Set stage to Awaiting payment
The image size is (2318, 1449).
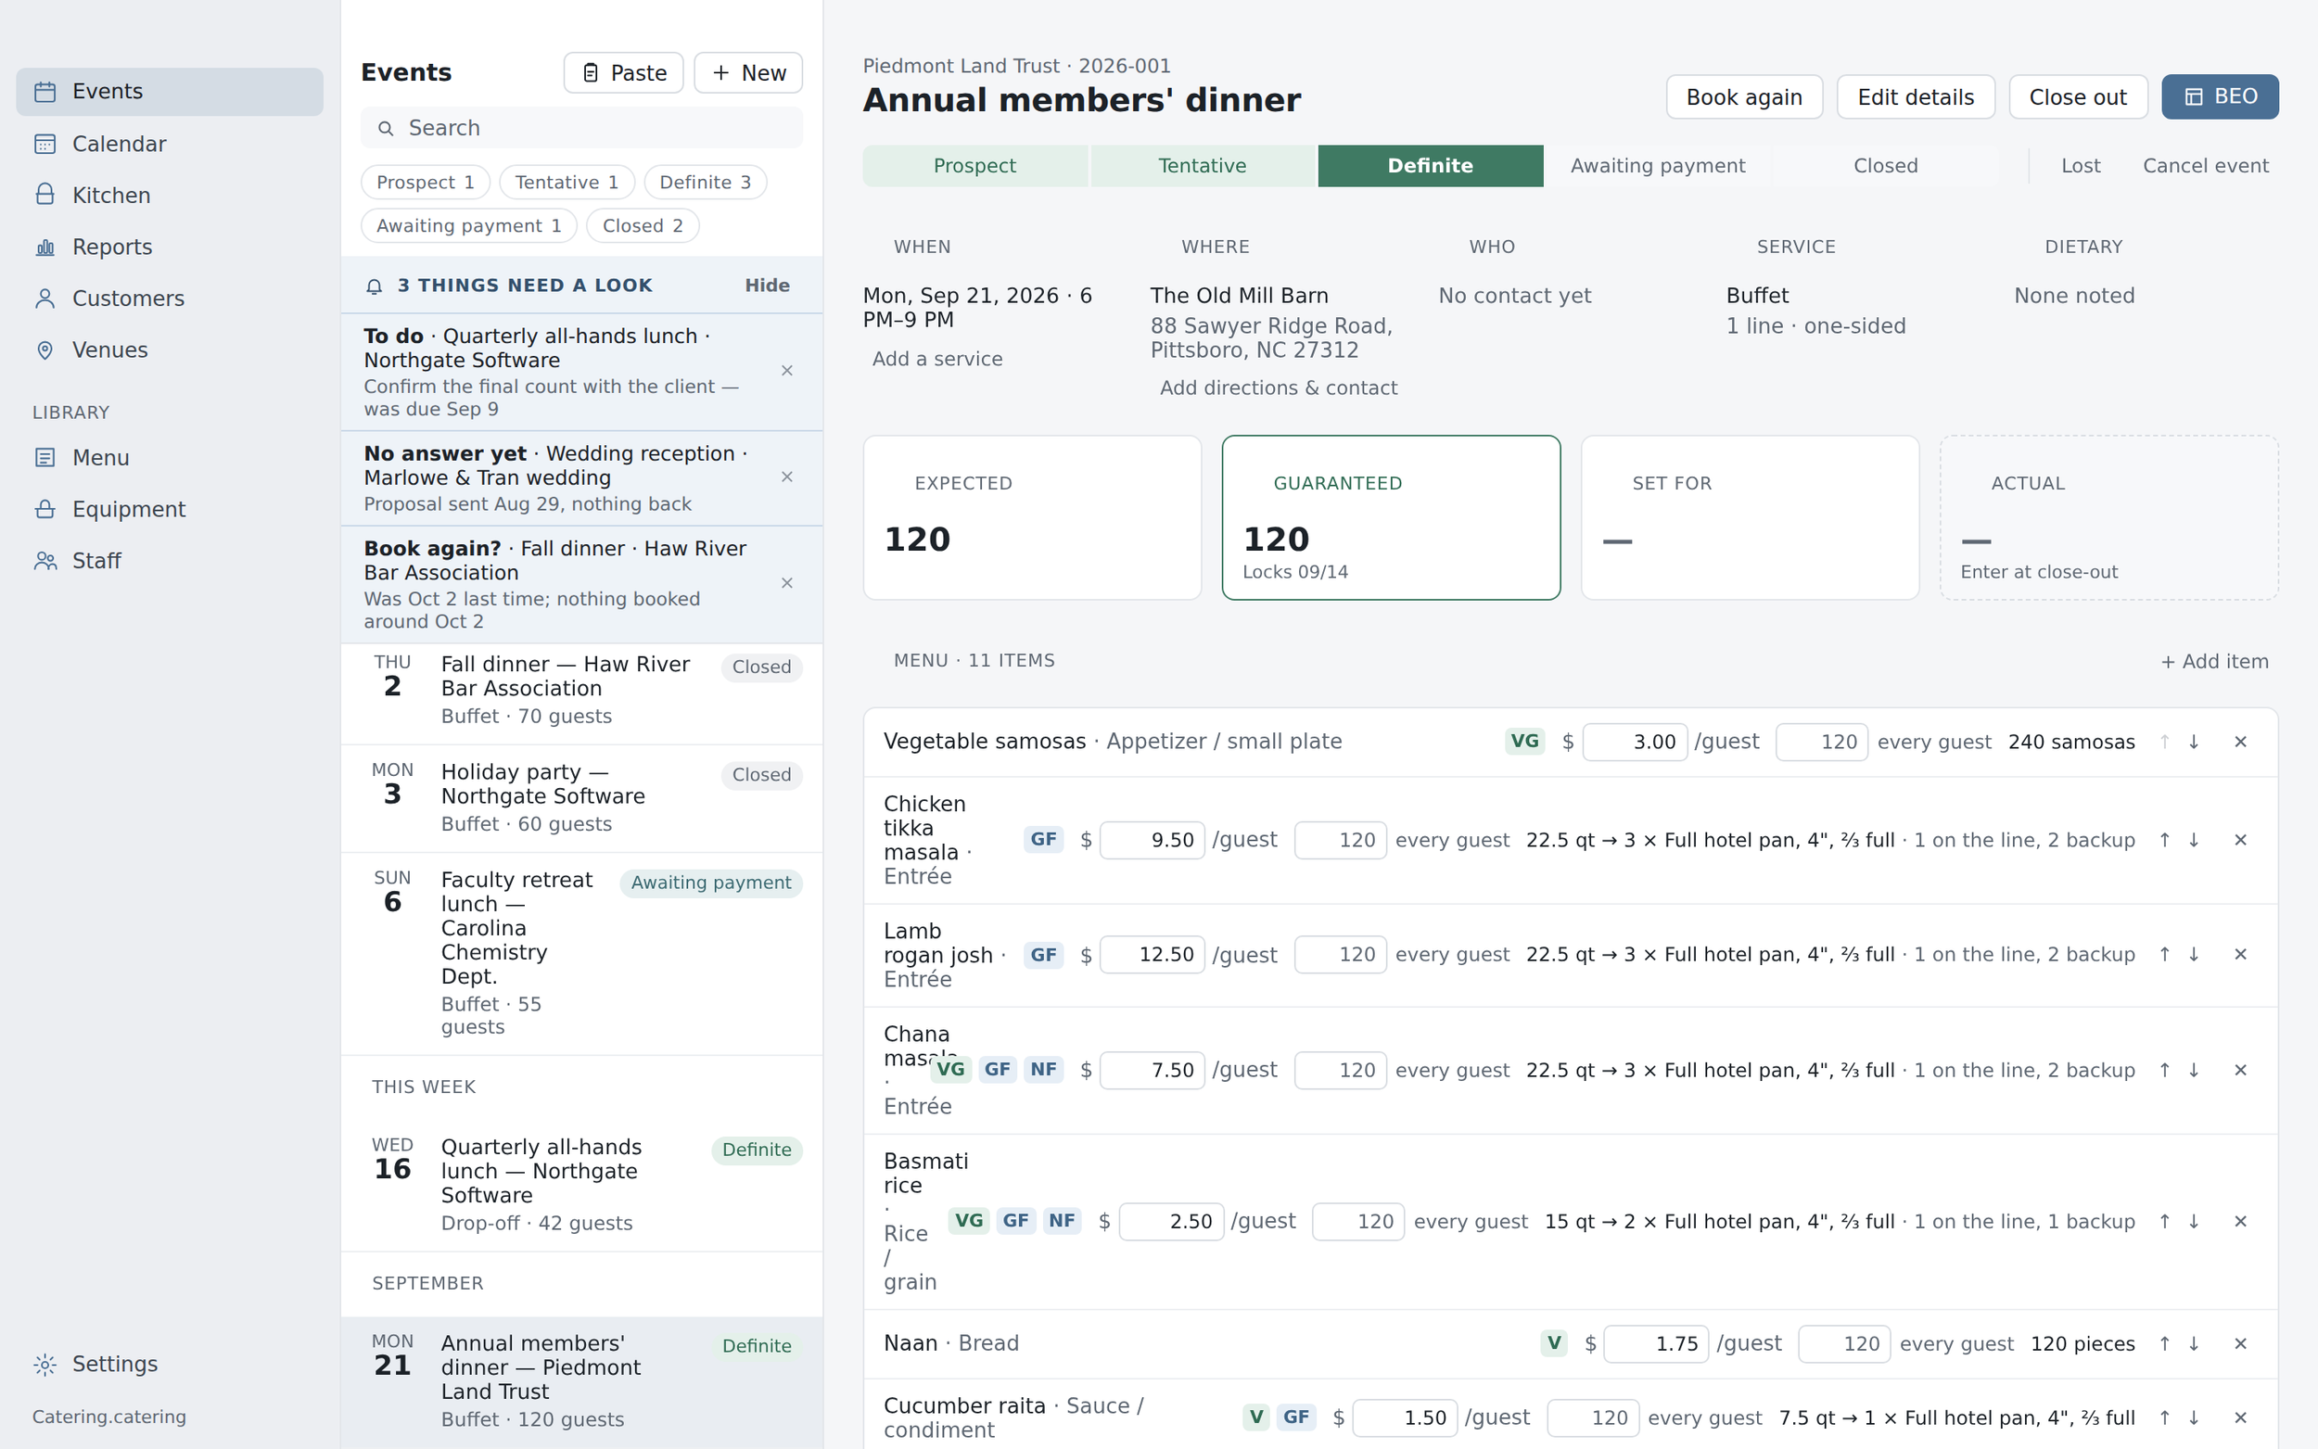[x=1657, y=166]
